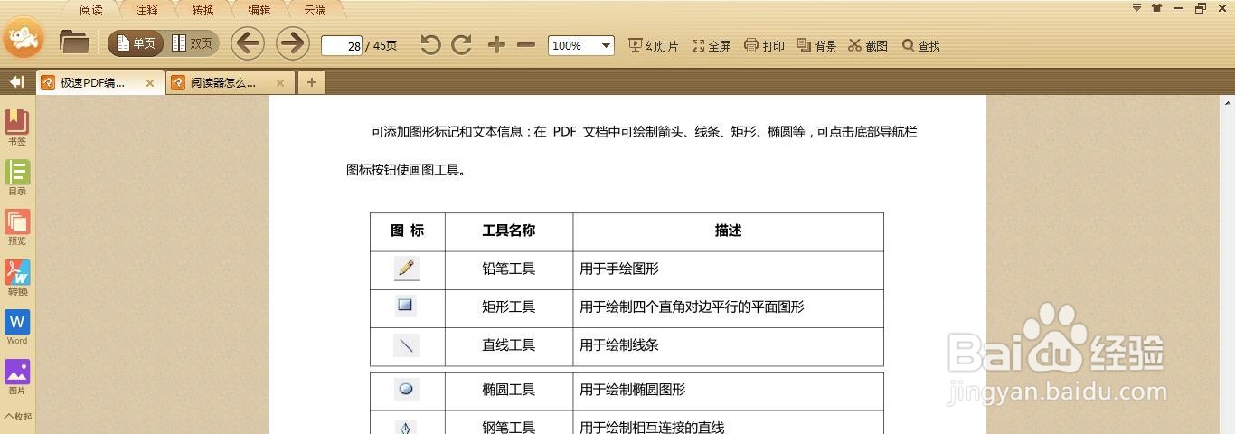Open the 注释 tab
Image resolution: width=1235 pixels, height=434 pixels.
146,10
